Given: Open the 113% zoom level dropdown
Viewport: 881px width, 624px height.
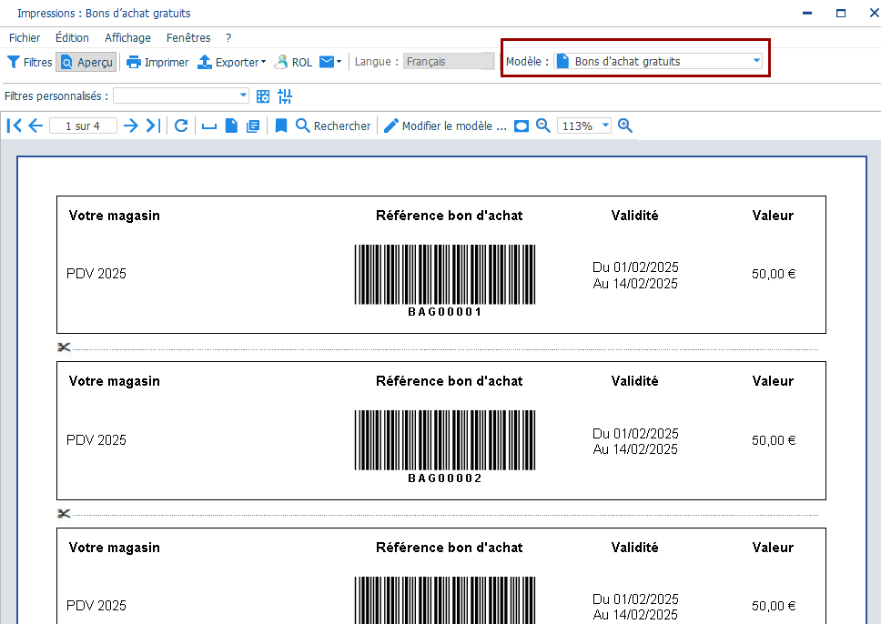Looking at the screenshot, I should (x=605, y=126).
